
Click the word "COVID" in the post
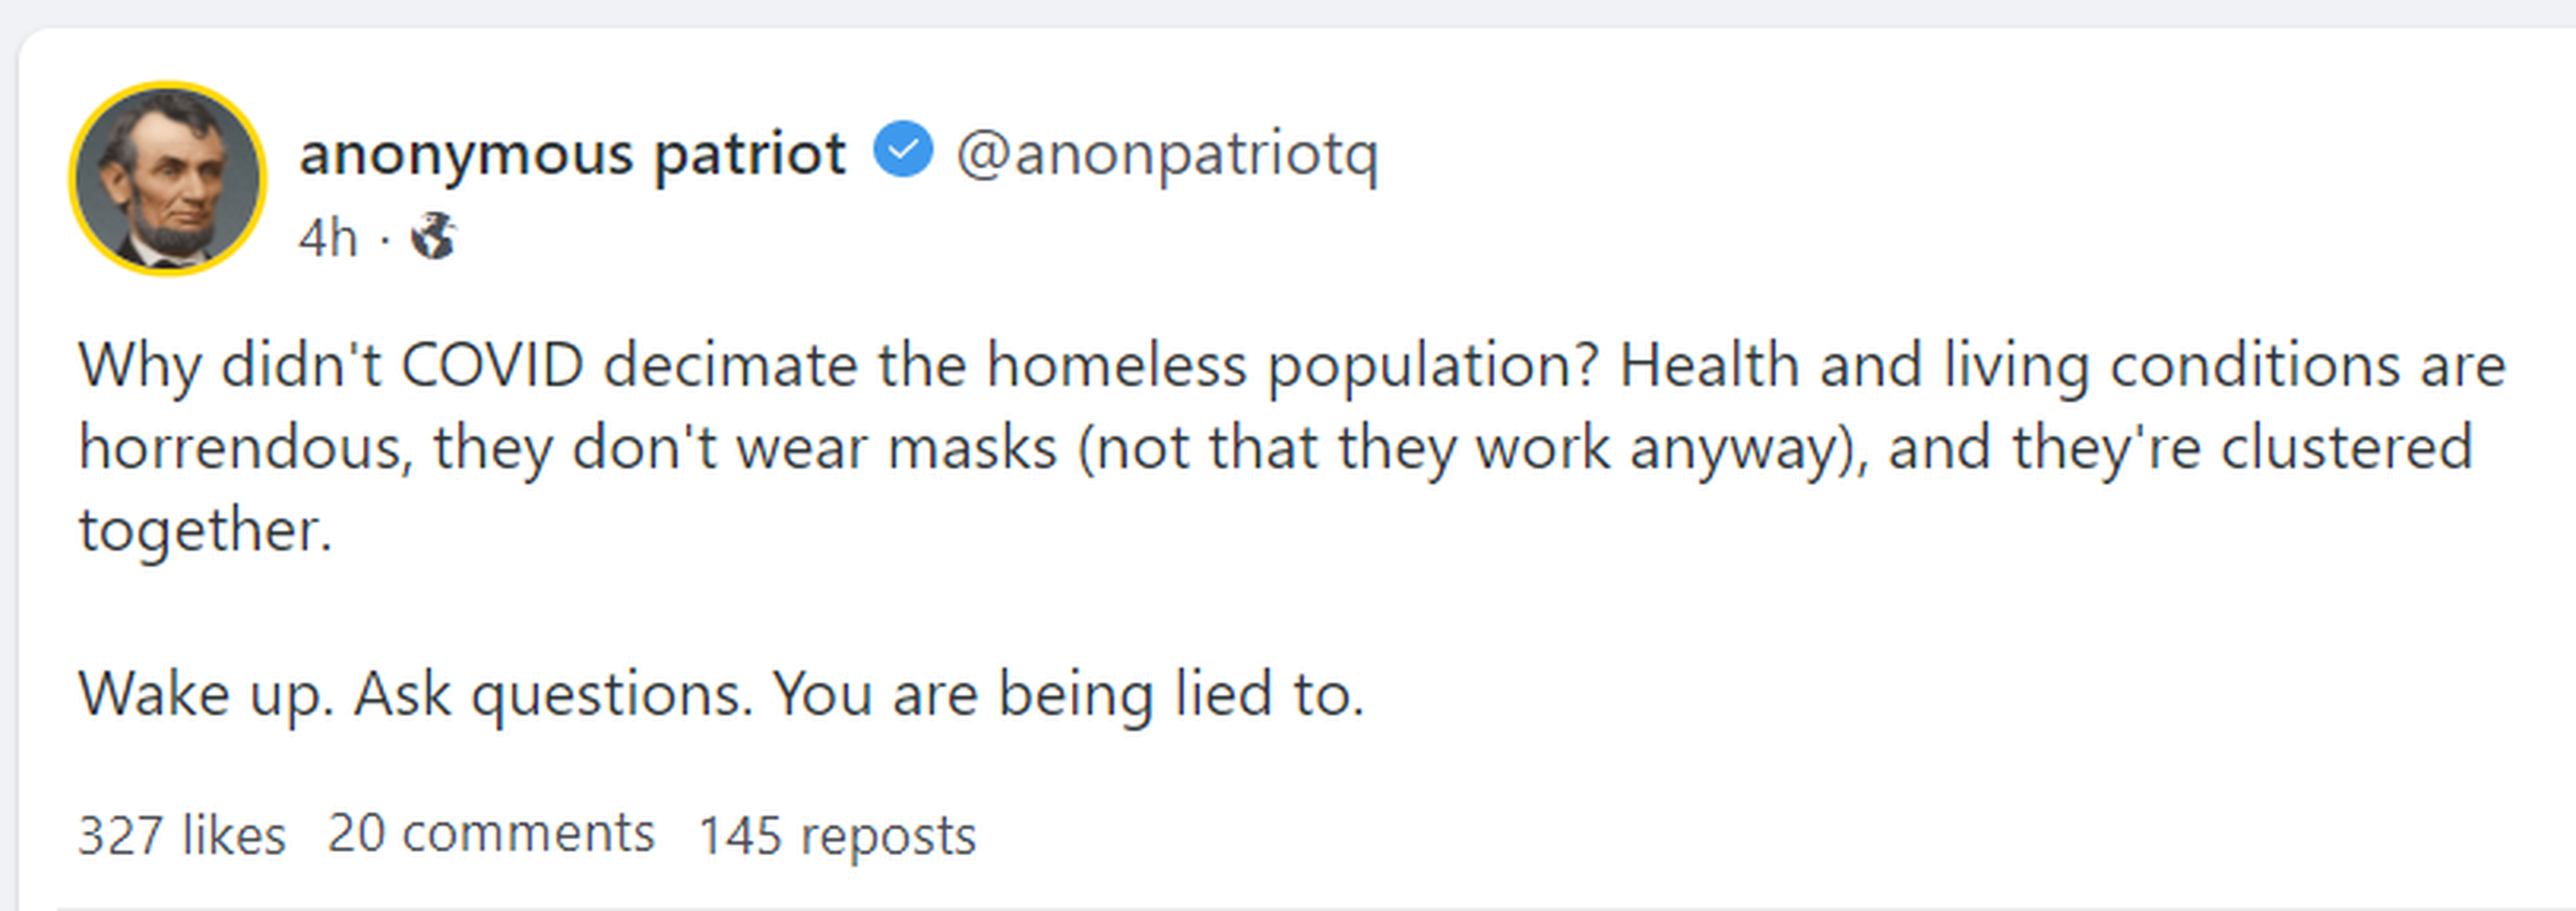pos(492,365)
